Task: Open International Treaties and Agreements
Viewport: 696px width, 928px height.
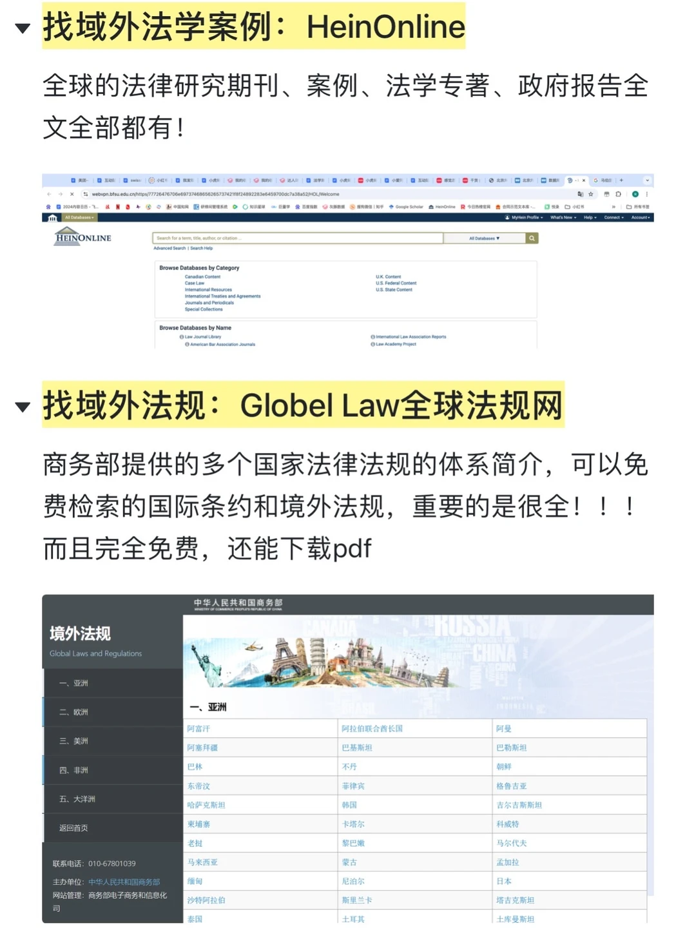Action: pyautogui.click(x=222, y=296)
